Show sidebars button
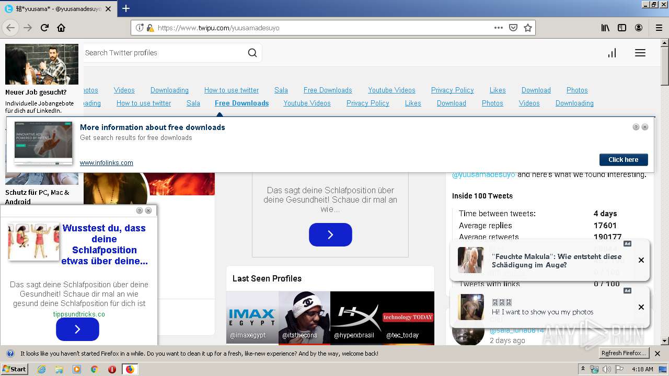The width and height of the screenshot is (669, 376). pyautogui.click(x=622, y=28)
